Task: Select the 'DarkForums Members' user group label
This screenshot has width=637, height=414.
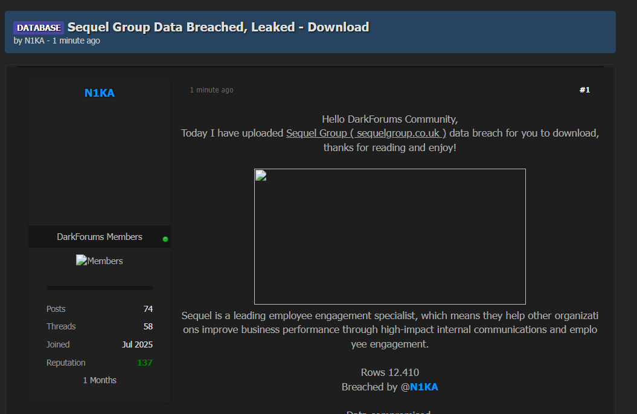Action: (x=100, y=237)
